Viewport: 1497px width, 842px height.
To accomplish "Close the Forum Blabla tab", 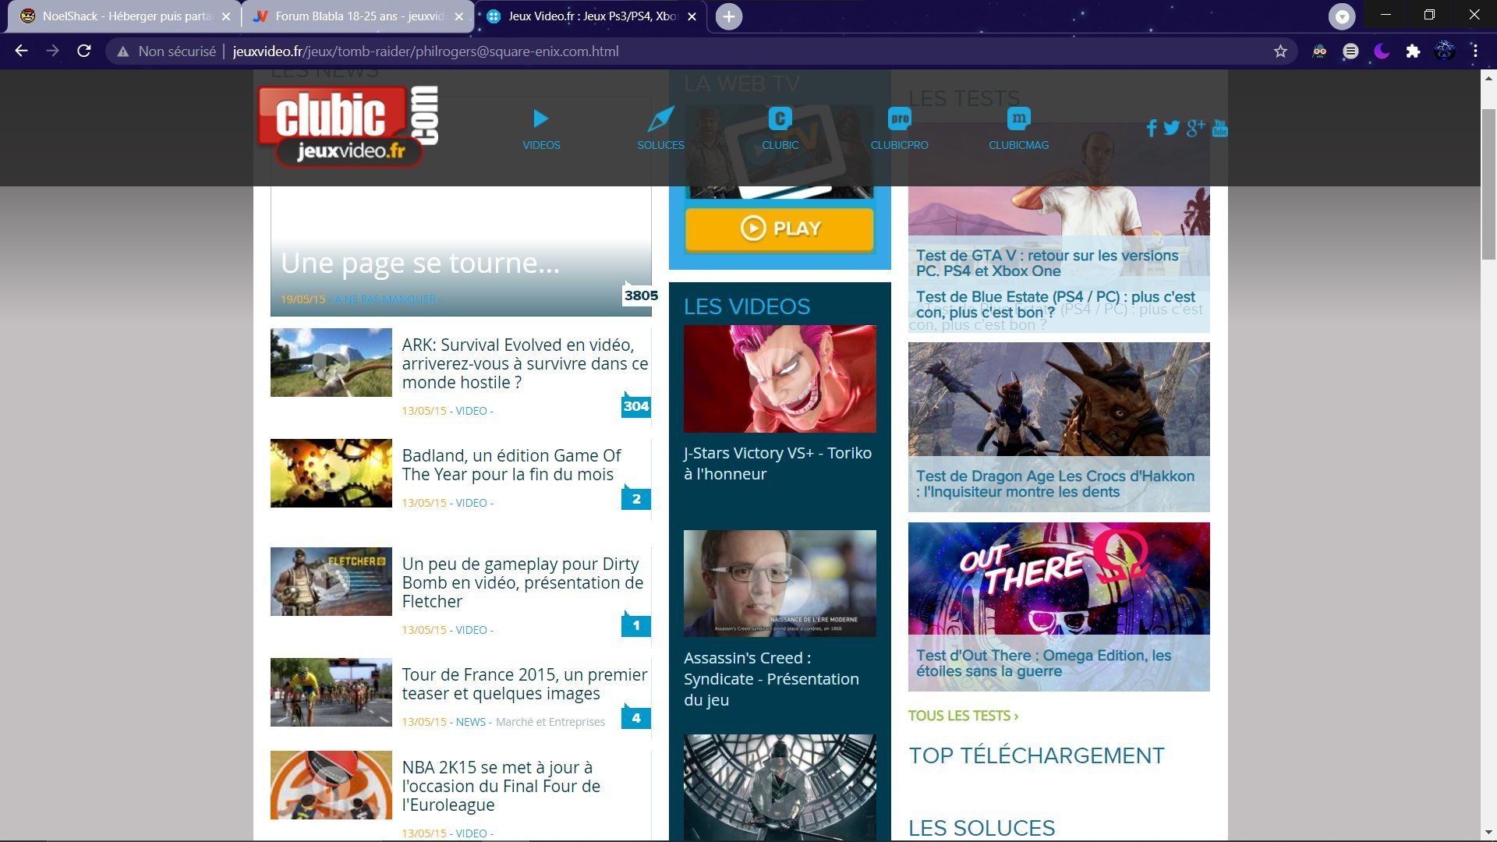I will coord(458,16).
